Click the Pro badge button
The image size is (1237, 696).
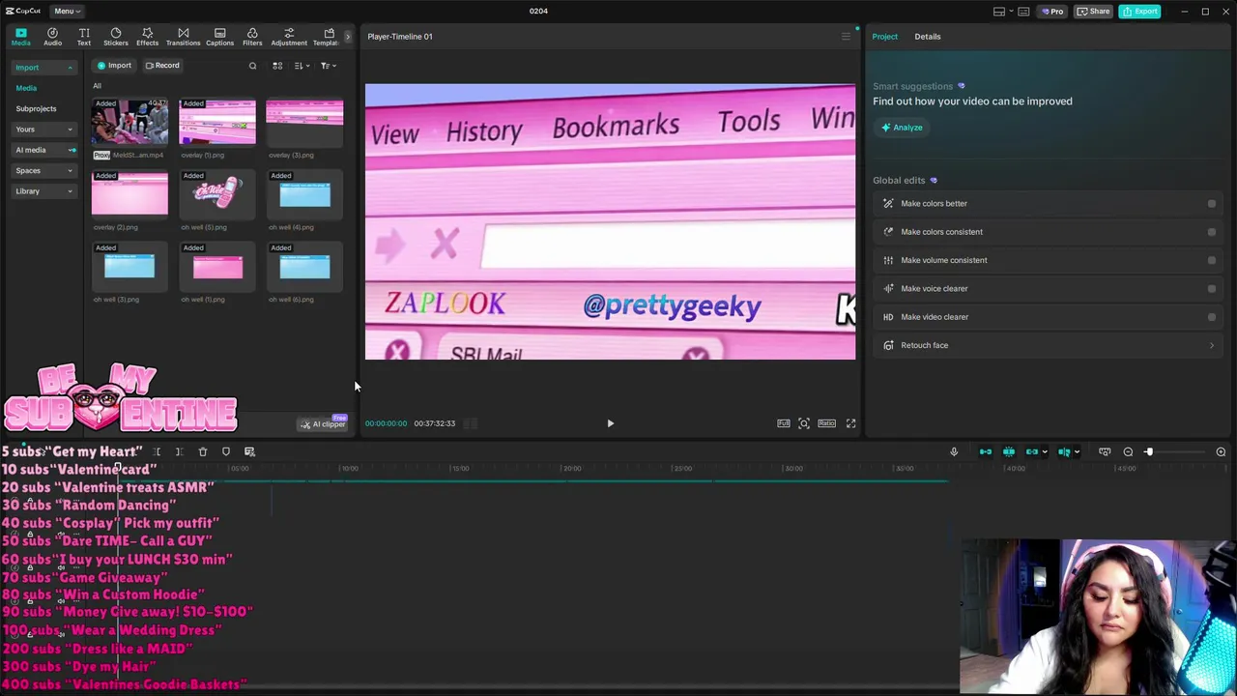[1051, 12]
